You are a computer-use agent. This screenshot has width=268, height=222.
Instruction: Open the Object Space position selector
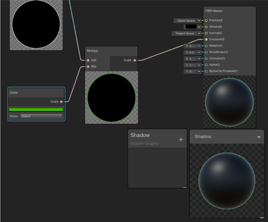click(x=186, y=21)
